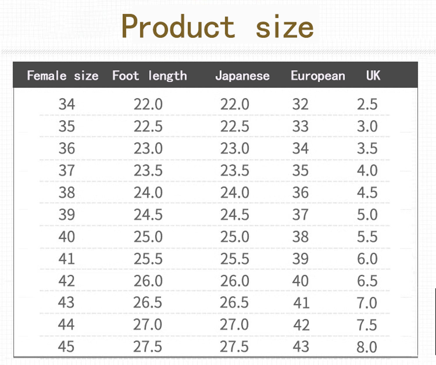This screenshot has width=436, height=365.
Task: Click UK size 5.5 cell
Action: tap(367, 237)
